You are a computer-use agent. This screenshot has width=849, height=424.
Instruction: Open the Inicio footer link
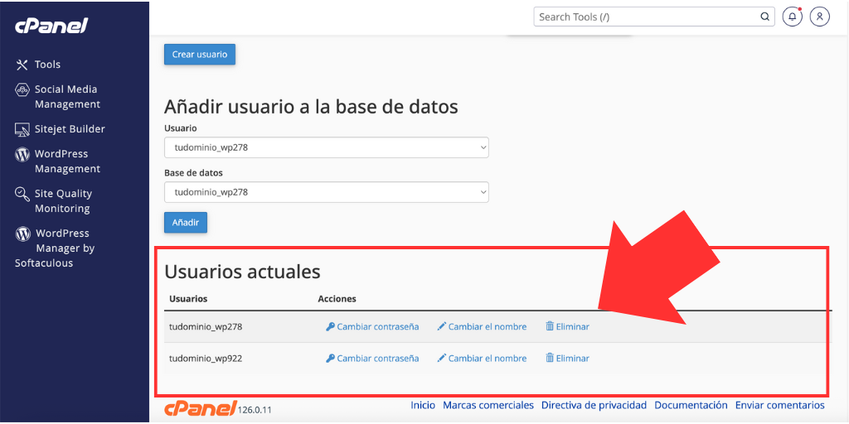click(423, 405)
